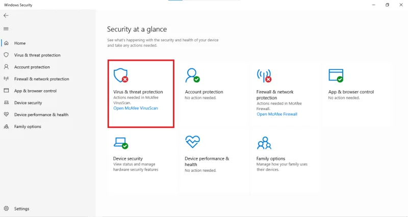This screenshot has width=408, height=217.
Task: Click the large heart monitor icon
Action: click(x=193, y=142)
